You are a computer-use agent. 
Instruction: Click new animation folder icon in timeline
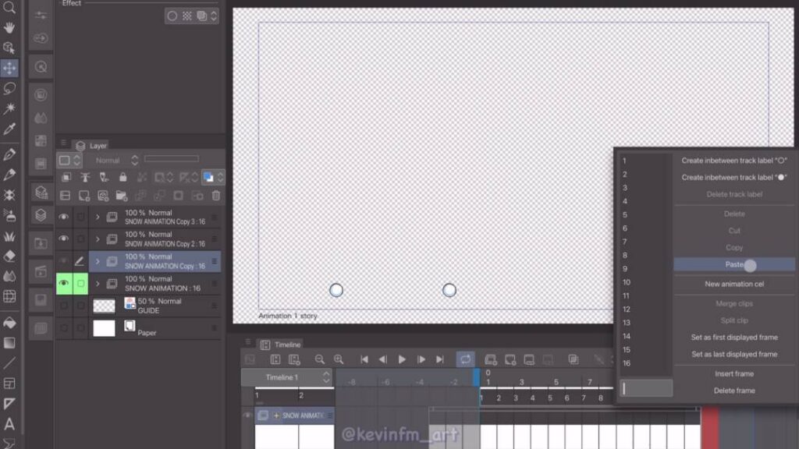491,360
